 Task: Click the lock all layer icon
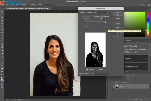tap(126, 82)
